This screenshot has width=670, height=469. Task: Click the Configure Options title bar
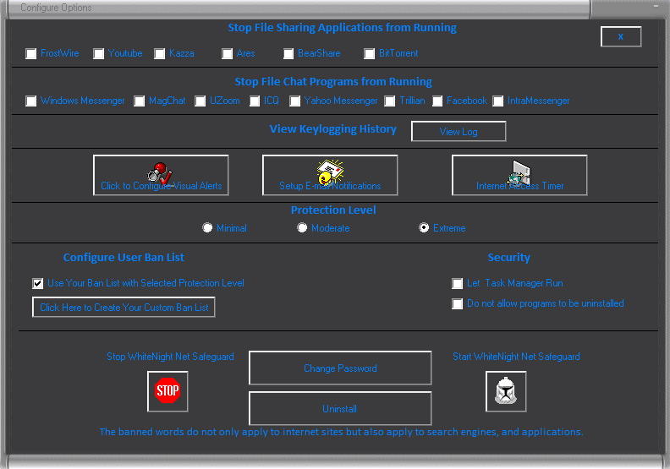click(299, 8)
